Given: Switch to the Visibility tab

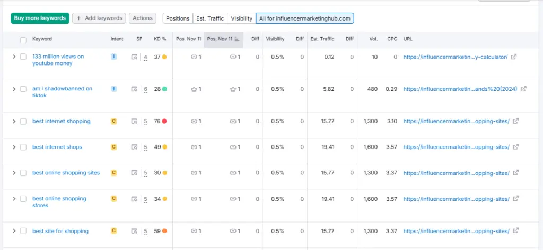Looking at the screenshot, I should [x=241, y=18].
